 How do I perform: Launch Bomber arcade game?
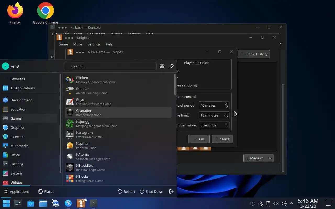click(x=118, y=91)
